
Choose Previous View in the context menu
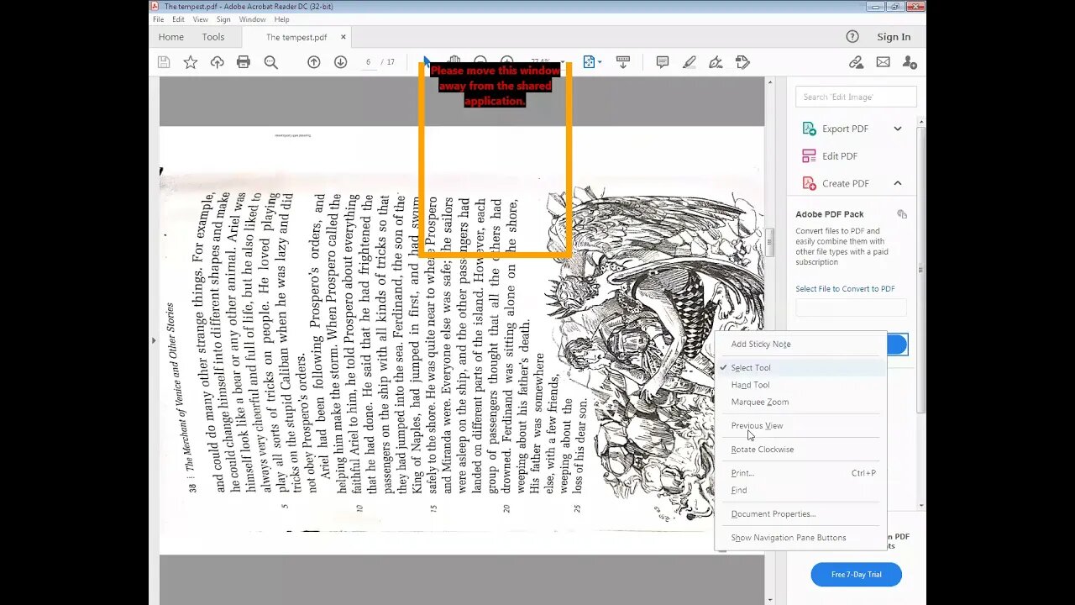click(x=800, y=425)
